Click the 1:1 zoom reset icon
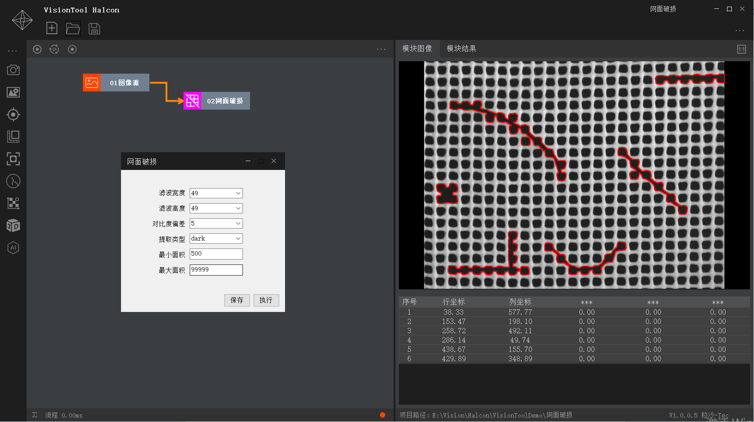 click(x=742, y=49)
